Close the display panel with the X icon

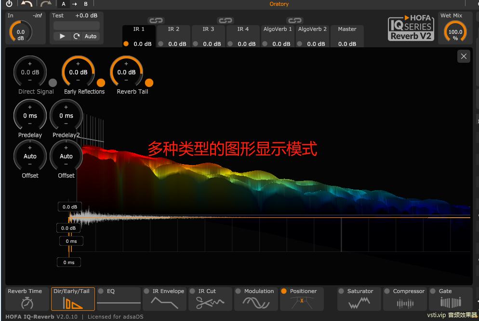click(464, 56)
